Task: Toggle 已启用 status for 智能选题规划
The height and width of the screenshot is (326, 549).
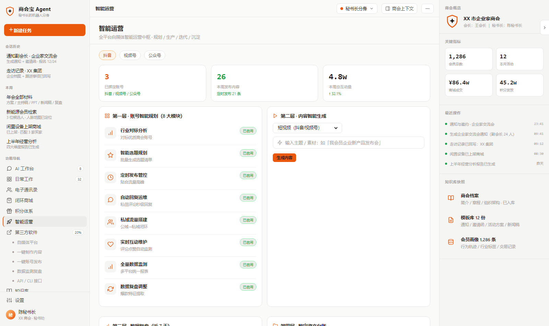Action: pos(248,153)
